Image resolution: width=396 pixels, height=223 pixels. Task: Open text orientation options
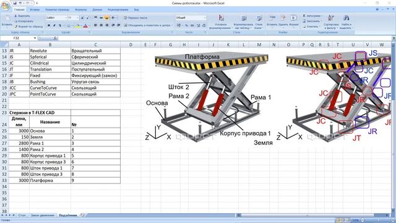(114, 18)
